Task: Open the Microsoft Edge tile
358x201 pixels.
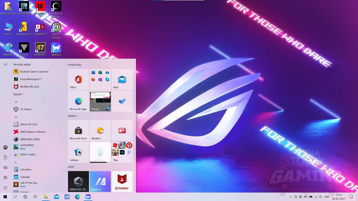Action: (x=78, y=101)
